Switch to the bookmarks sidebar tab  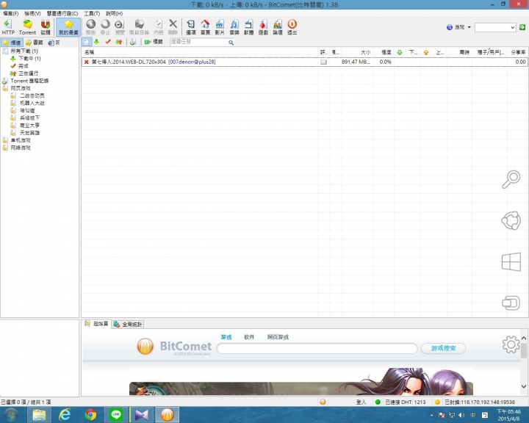[35, 43]
